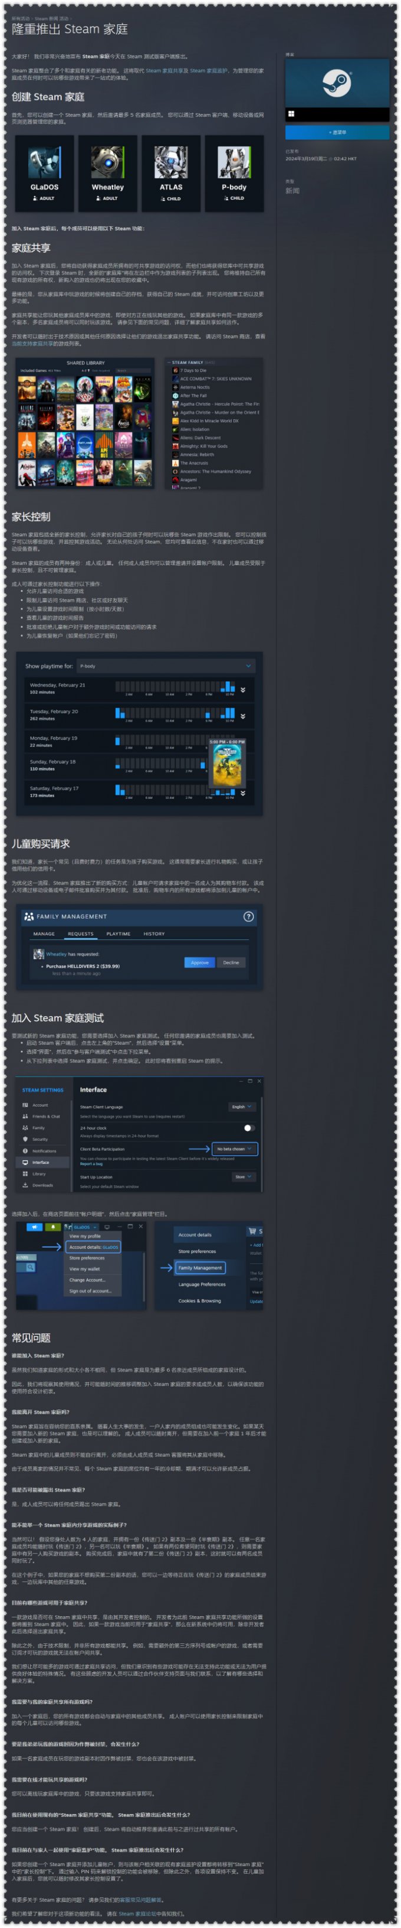The width and height of the screenshot is (401, 1928).
Task: Click the Windows platform icon under the logo
Action: 291,114
